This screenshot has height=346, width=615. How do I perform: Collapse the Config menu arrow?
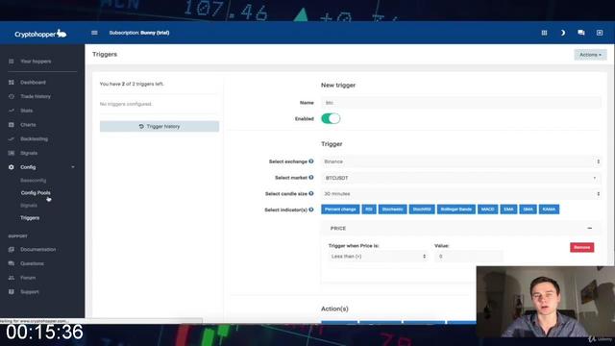(x=73, y=167)
